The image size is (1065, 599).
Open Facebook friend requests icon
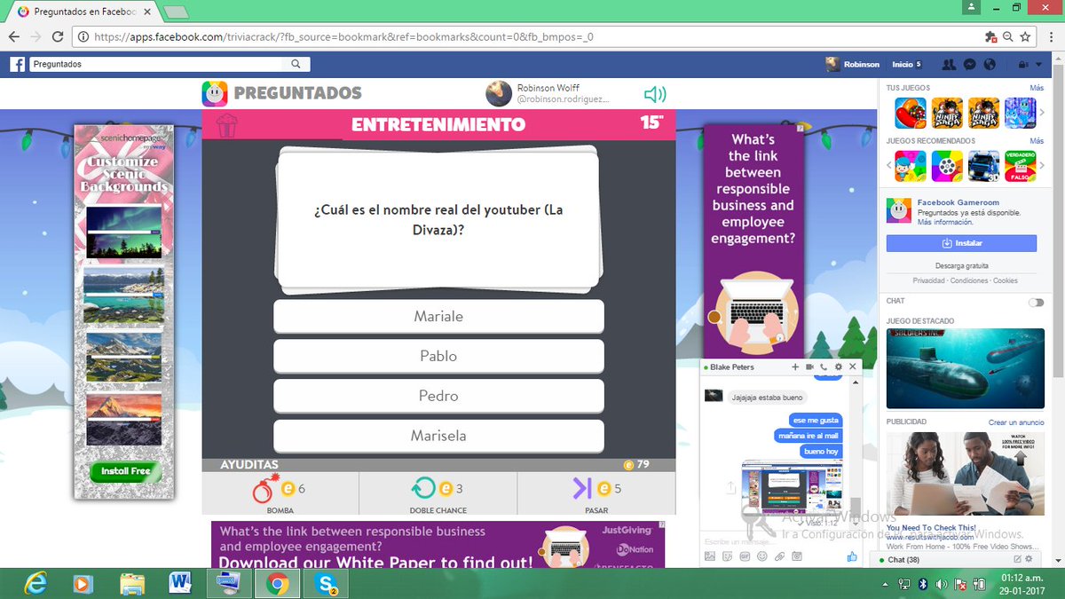(x=949, y=65)
